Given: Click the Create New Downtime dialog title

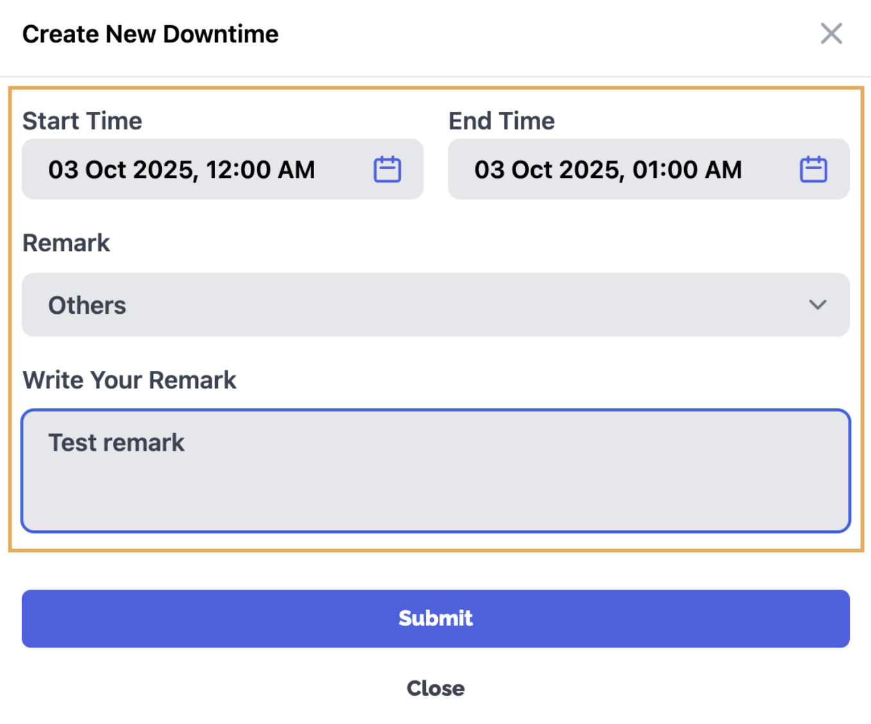Looking at the screenshot, I should [151, 33].
